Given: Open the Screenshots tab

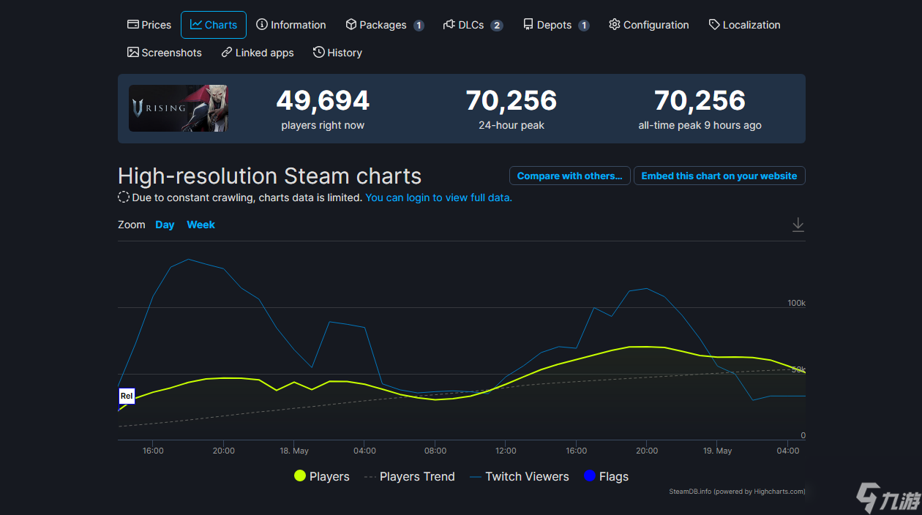Looking at the screenshot, I should point(165,53).
